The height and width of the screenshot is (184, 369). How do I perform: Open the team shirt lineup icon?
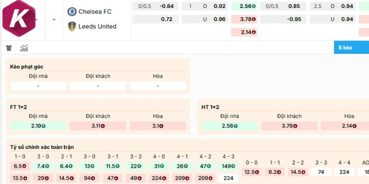[x=9, y=48]
